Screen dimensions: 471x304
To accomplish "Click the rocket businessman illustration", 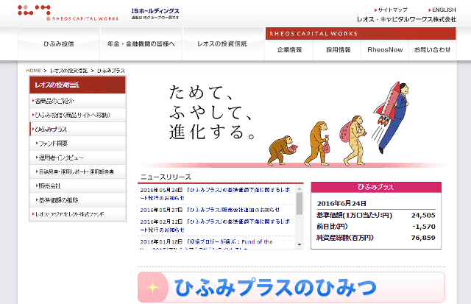I will click(x=392, y=116).
